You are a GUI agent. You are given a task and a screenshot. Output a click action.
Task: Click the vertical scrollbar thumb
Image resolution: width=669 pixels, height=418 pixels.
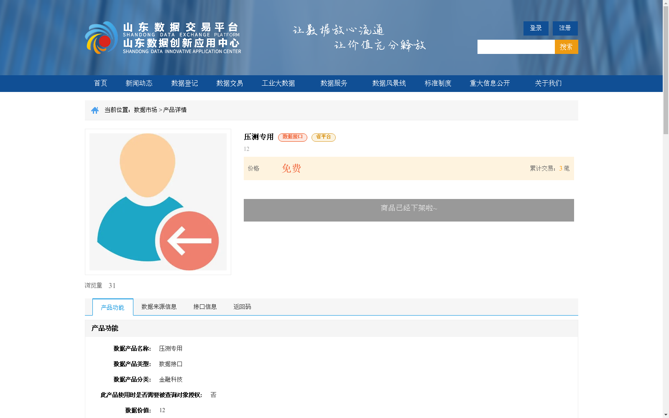(x=666, y=70)
